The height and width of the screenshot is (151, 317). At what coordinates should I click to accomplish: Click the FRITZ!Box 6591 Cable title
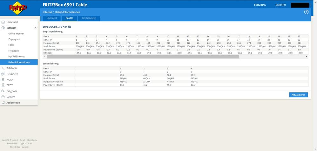65,5
